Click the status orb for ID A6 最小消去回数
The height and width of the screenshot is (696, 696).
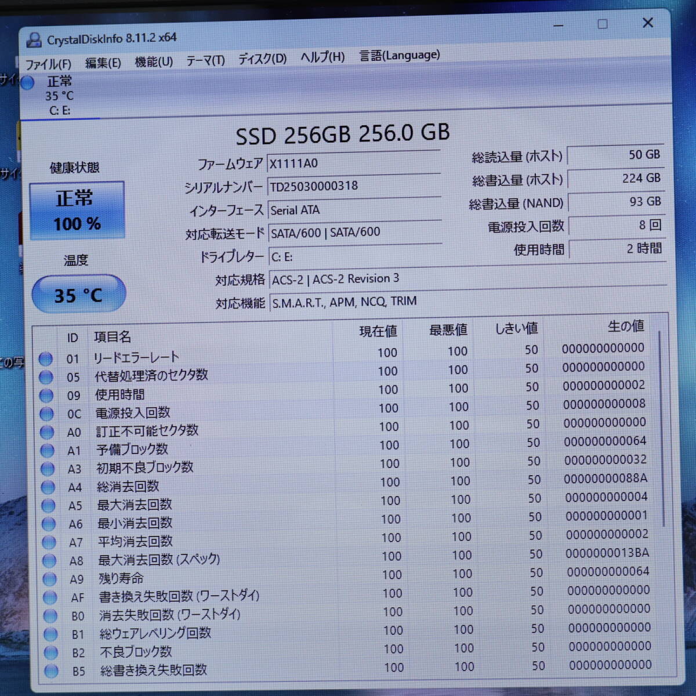click(x=49, y=524)
